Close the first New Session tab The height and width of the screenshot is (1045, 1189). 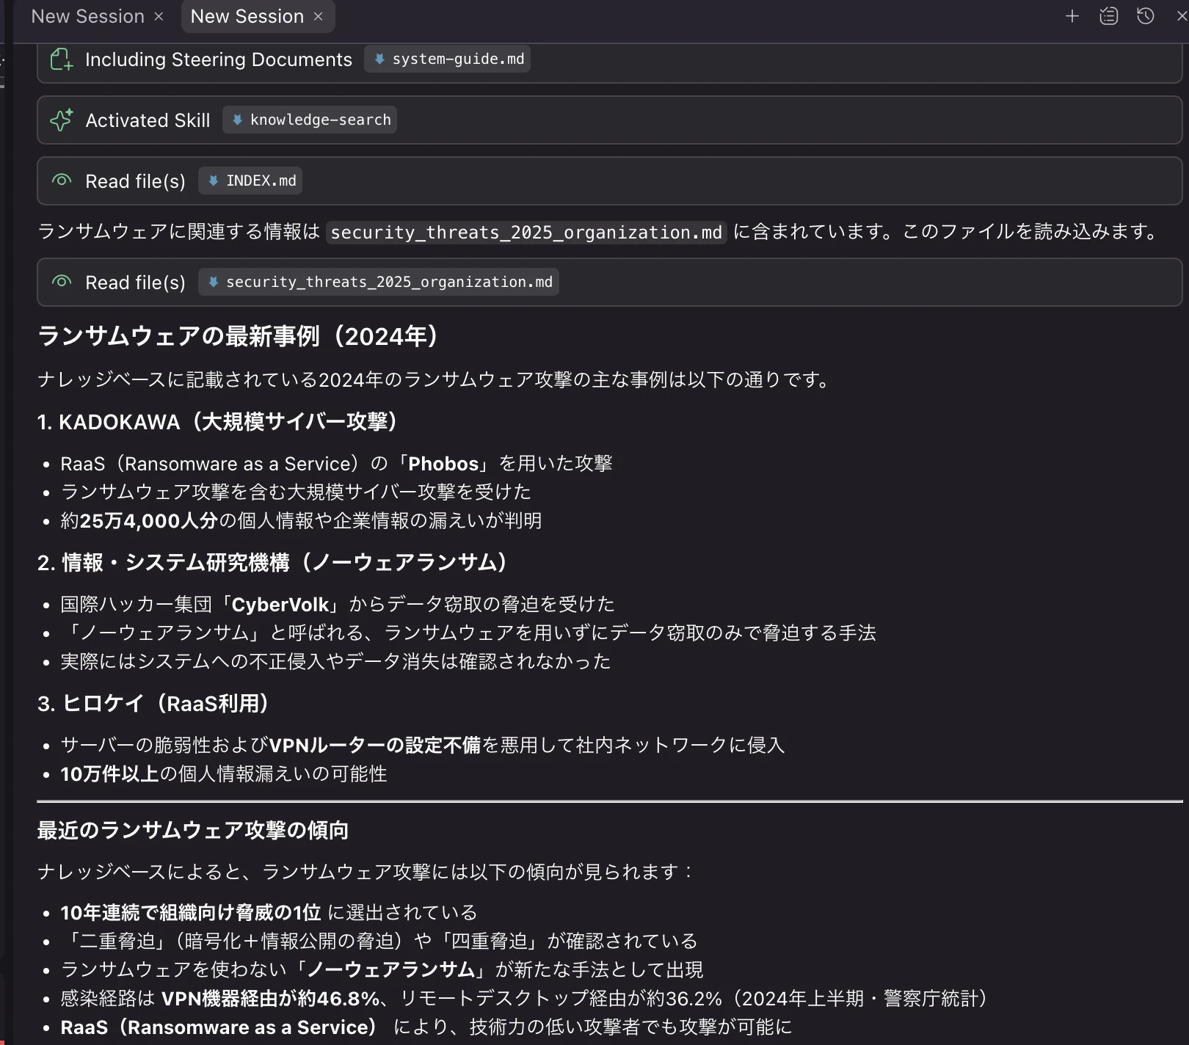point(159,17)
